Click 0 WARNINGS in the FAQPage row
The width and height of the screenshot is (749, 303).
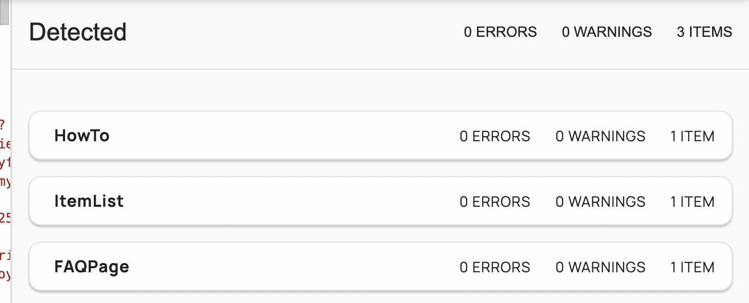(600, 267)
